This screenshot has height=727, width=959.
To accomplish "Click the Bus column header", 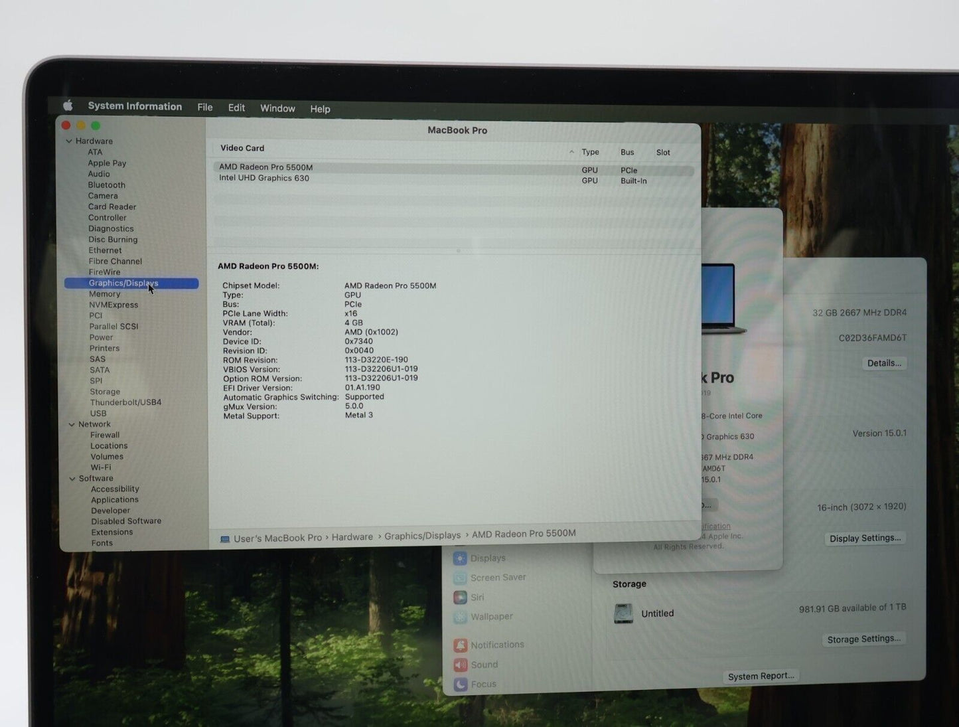I will [627, 153].
